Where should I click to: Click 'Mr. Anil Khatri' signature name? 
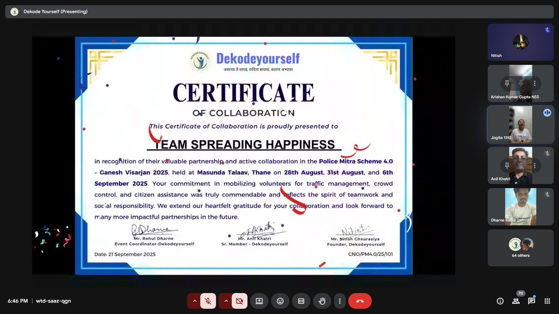click(x=255, y=239)
